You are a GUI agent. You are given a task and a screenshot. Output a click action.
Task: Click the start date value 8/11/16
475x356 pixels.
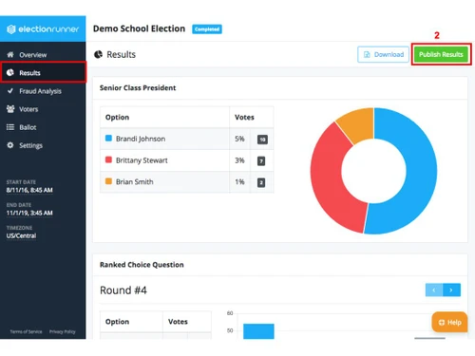(29, 190)
